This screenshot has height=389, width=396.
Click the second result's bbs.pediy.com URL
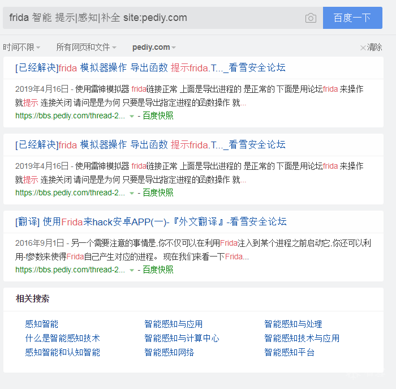(70, 193)
